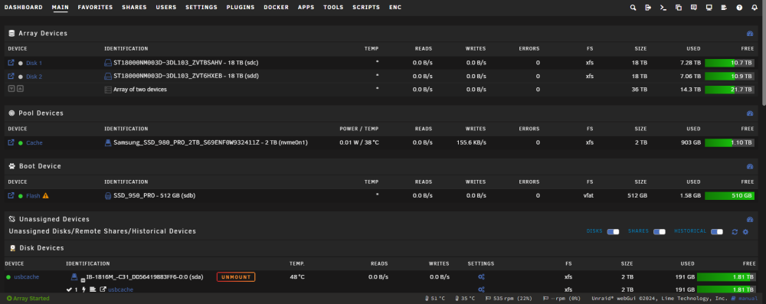Open external browse icon beside usbcache partition

coord(103,289)
